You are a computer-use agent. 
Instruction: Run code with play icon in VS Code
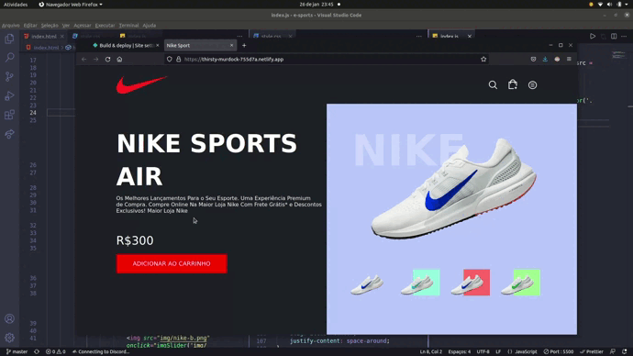click(x=593, y=36)
